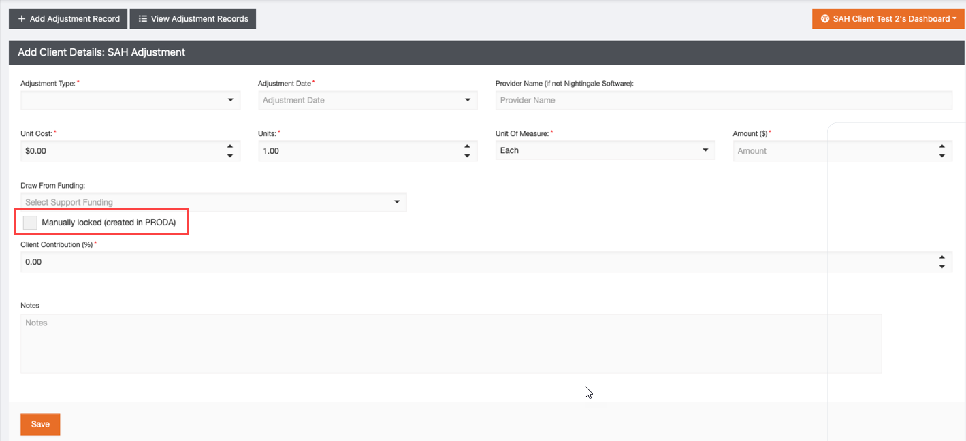The height and width of the screenshot is (441, 966).
Task: Expand the Adjustment Type dropdown
Action: [130, 100]
